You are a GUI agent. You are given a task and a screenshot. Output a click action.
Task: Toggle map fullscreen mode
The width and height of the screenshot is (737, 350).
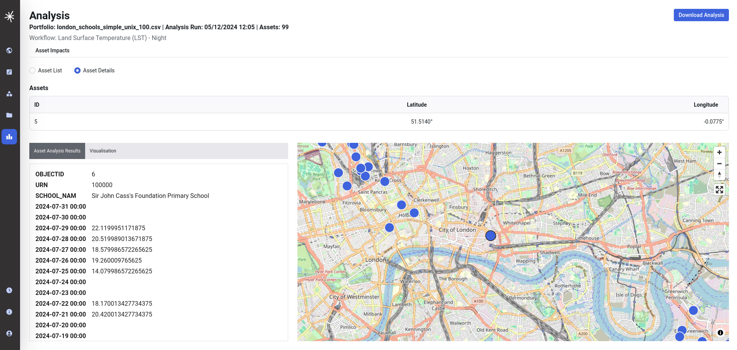pyautogui.click(x=719, y=189)
